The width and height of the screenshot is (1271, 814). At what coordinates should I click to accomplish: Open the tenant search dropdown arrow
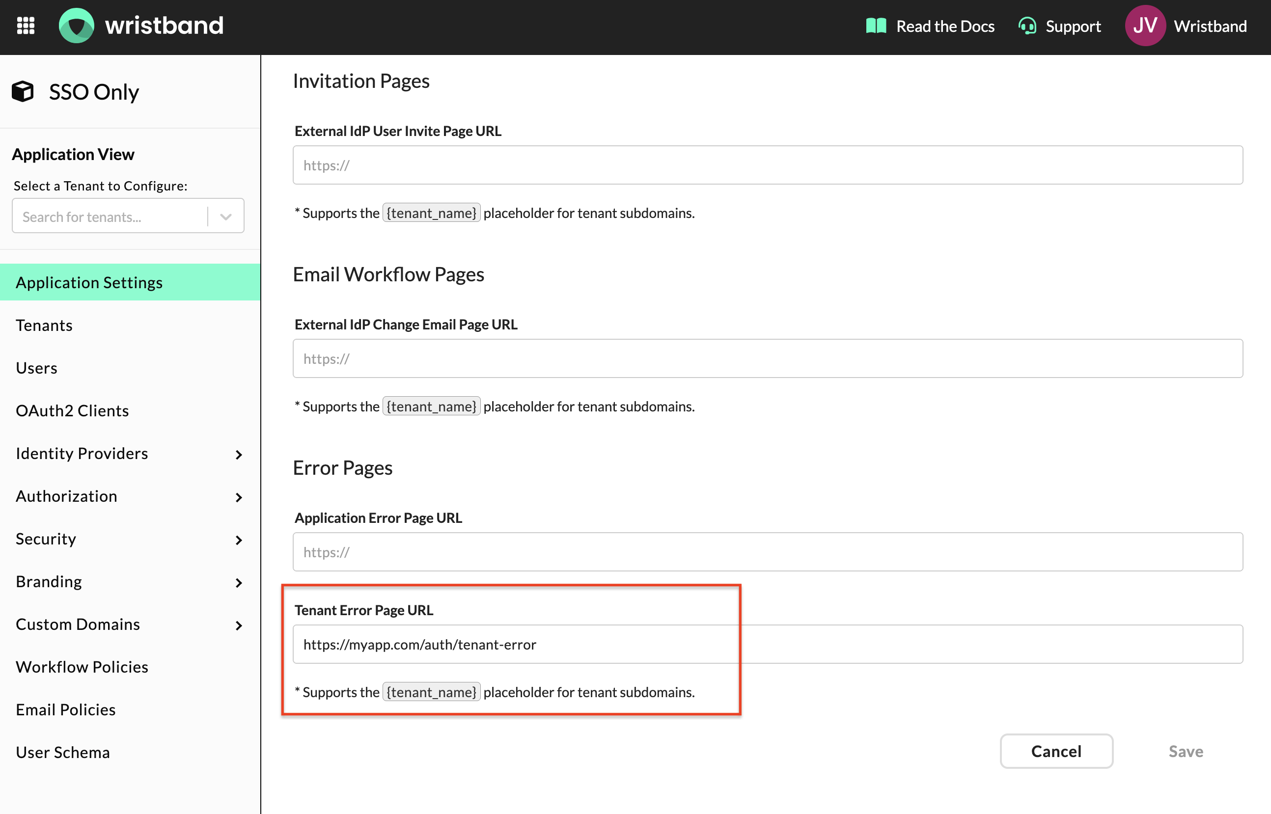(226, 217)
